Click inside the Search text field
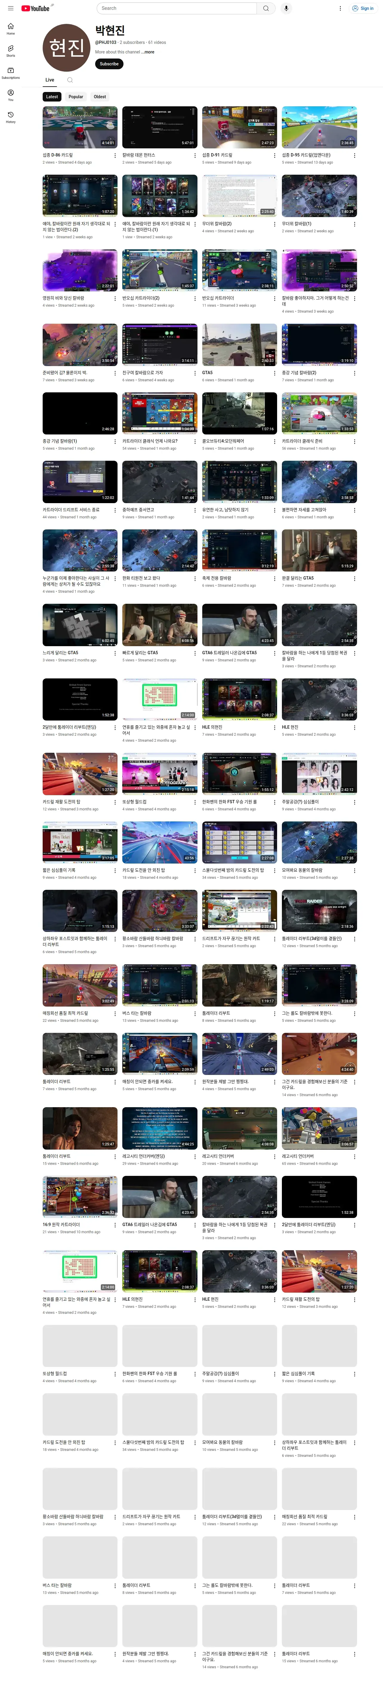383x1702 pixels. tap(176, 9)
